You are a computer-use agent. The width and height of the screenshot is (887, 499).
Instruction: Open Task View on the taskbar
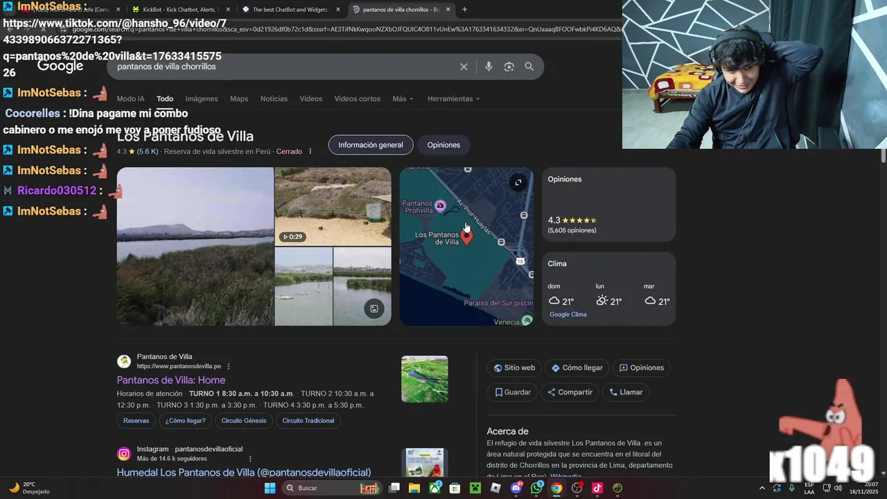coord(394,488)
